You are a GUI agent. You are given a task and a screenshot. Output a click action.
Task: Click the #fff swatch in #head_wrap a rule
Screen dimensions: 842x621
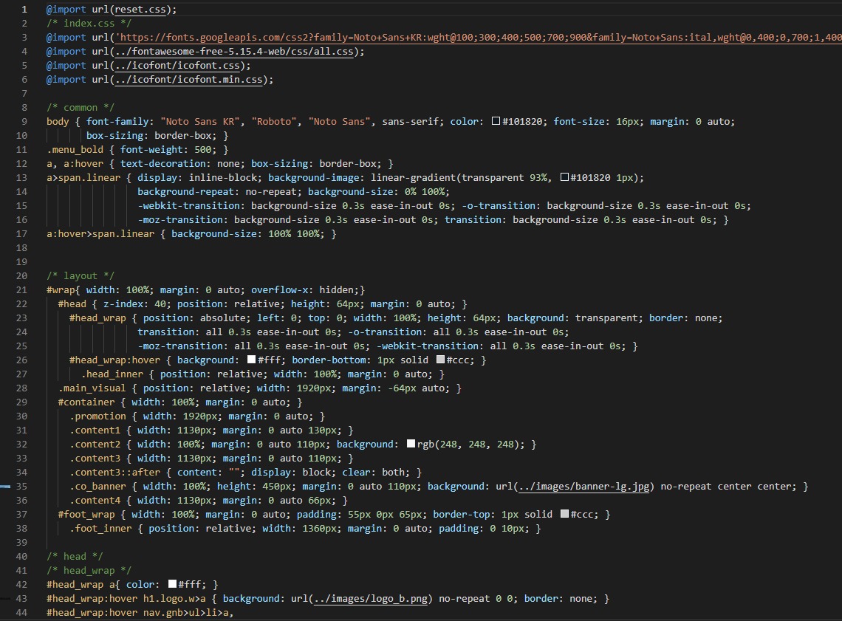173,585
